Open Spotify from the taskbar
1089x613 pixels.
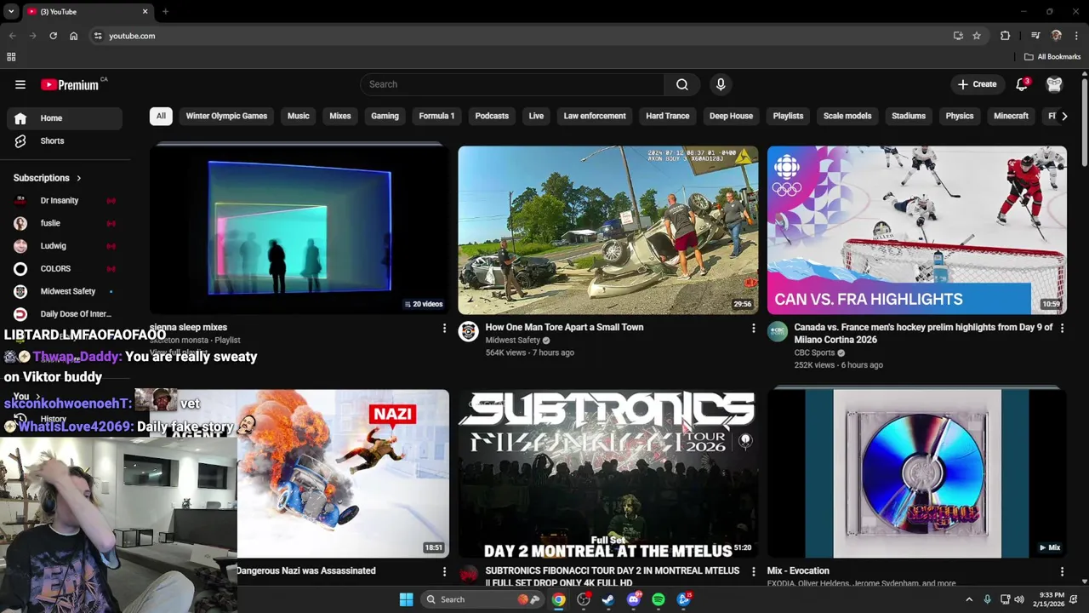[658, 599]
